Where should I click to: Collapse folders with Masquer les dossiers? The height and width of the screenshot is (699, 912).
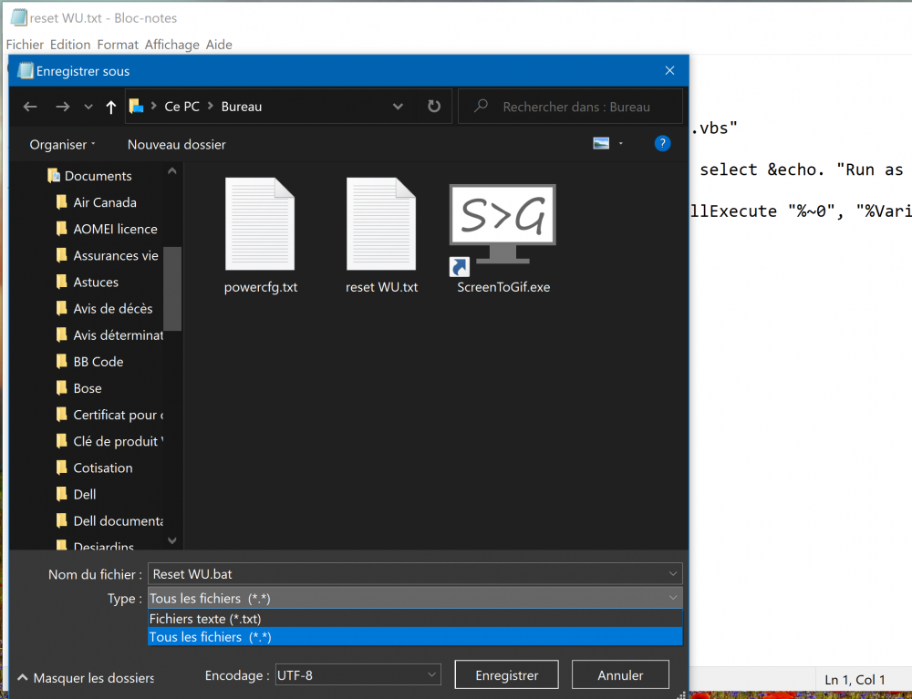(x=86, y=678)
